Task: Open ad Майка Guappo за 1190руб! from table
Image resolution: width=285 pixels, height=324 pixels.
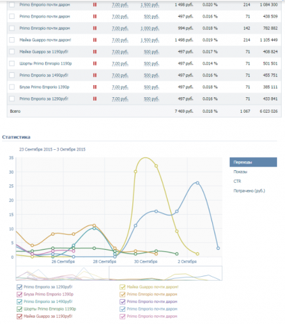Action: click(44, 52)
